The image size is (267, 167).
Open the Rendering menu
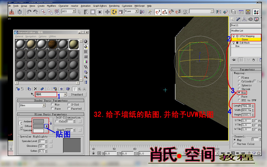coord(114,6)
